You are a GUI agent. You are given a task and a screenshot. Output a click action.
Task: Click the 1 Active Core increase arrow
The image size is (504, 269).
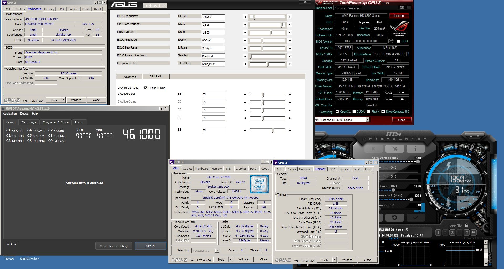(290, 94)
